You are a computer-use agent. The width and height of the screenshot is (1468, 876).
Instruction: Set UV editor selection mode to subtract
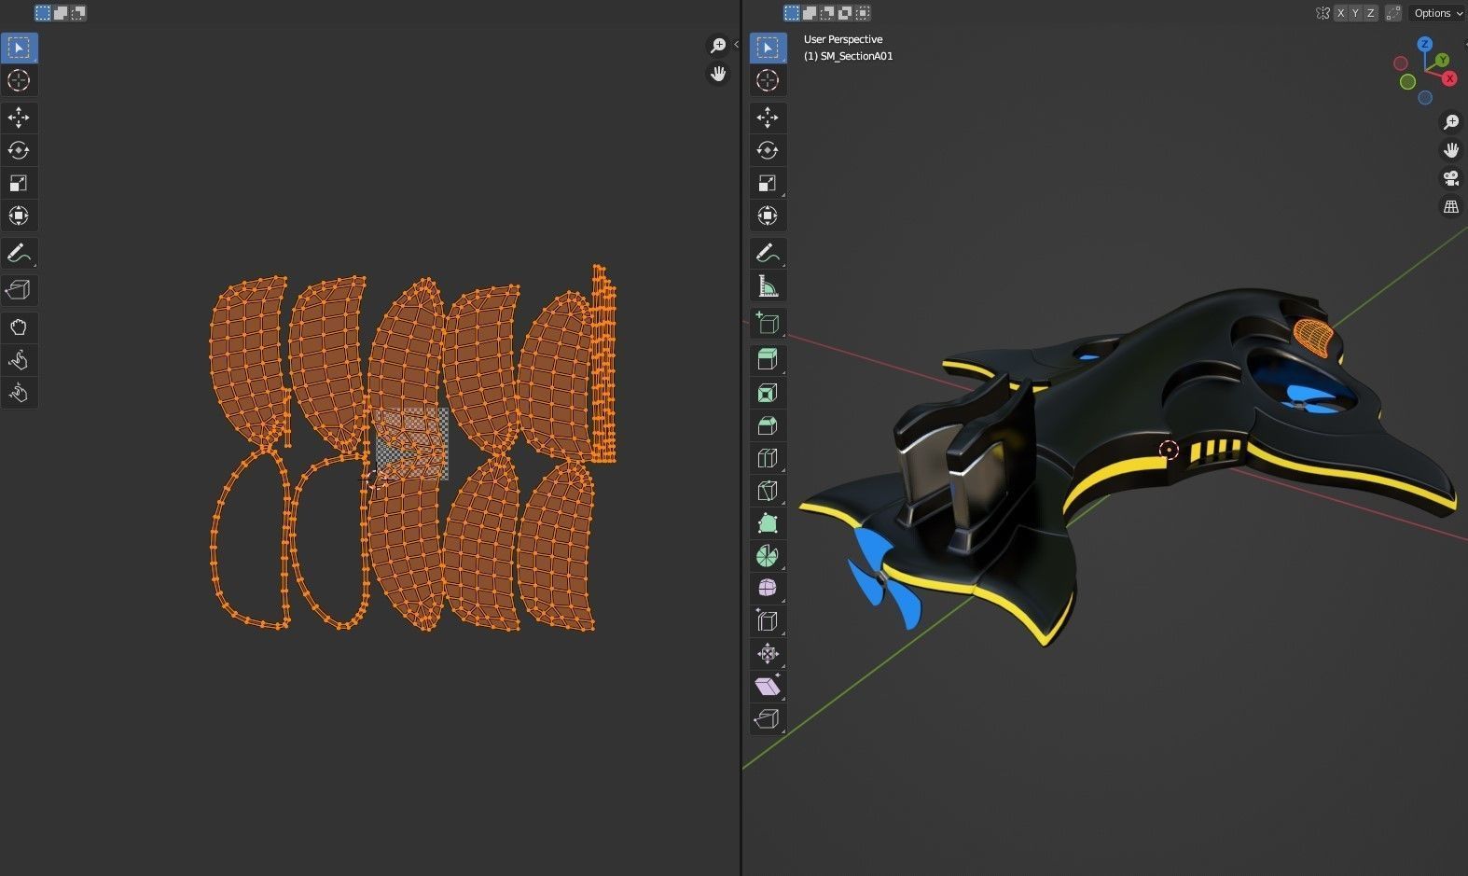(77, 13)
